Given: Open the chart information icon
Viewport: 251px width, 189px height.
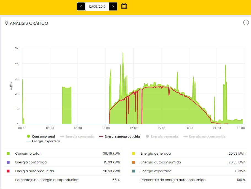Looking at the screenshot, I should (x=246, y=23).
